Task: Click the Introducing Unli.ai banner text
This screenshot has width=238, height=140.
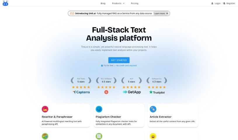Action: coord(85,13)
